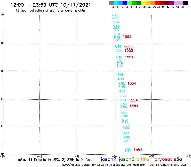Image resolution: width=191 pixels, height=167 pixels.
Task: Click the cyan swatch in the wave-height scale
Action: pos(116,3)
